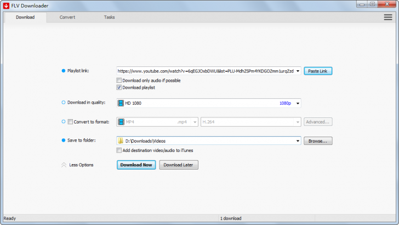Click the D:\Downloads\Videos path field

pos(209,141)
